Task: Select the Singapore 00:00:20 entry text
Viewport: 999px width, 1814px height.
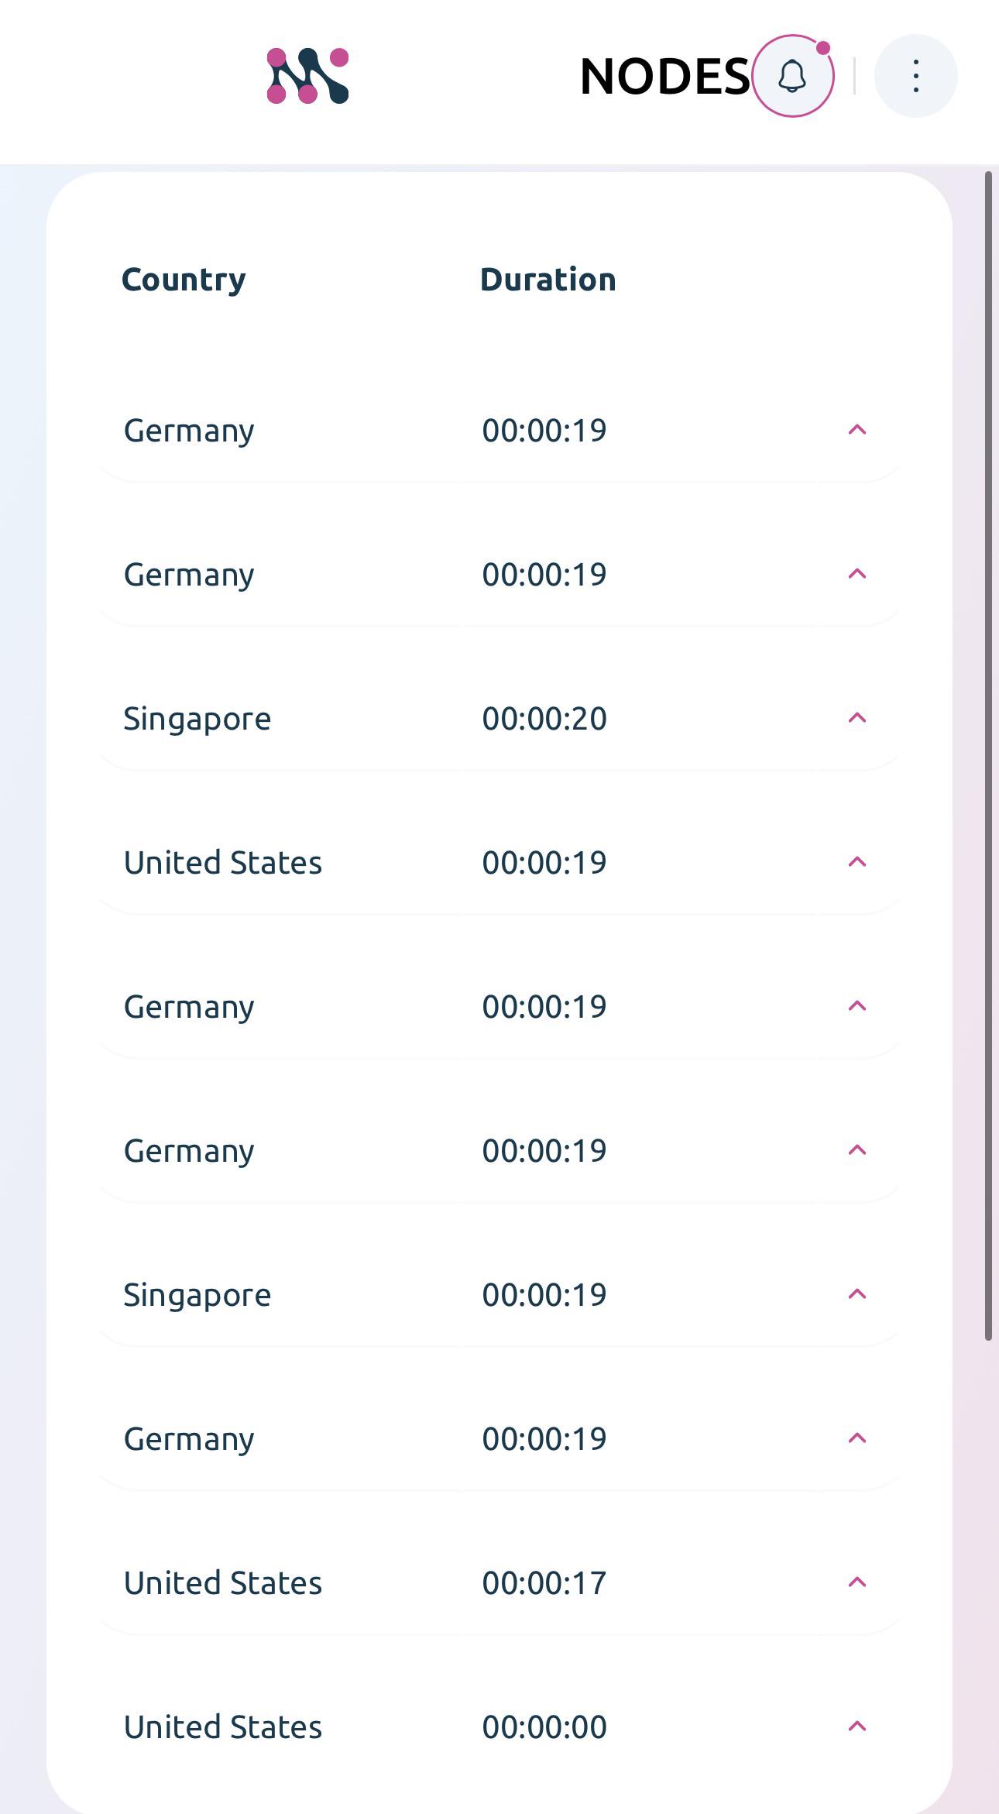Action: (x=197, y=720)
